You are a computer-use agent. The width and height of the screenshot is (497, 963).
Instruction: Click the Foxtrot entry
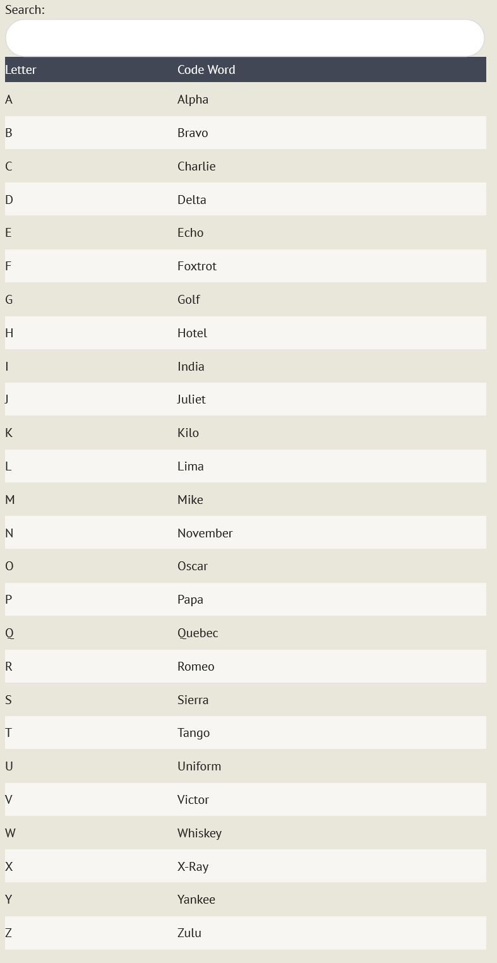click(196, 266)
